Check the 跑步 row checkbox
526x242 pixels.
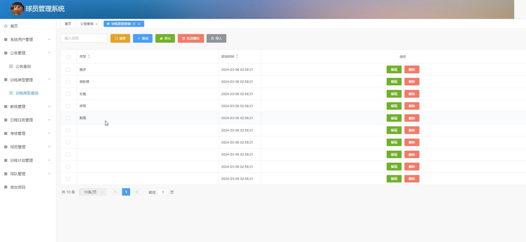point(68,70)
